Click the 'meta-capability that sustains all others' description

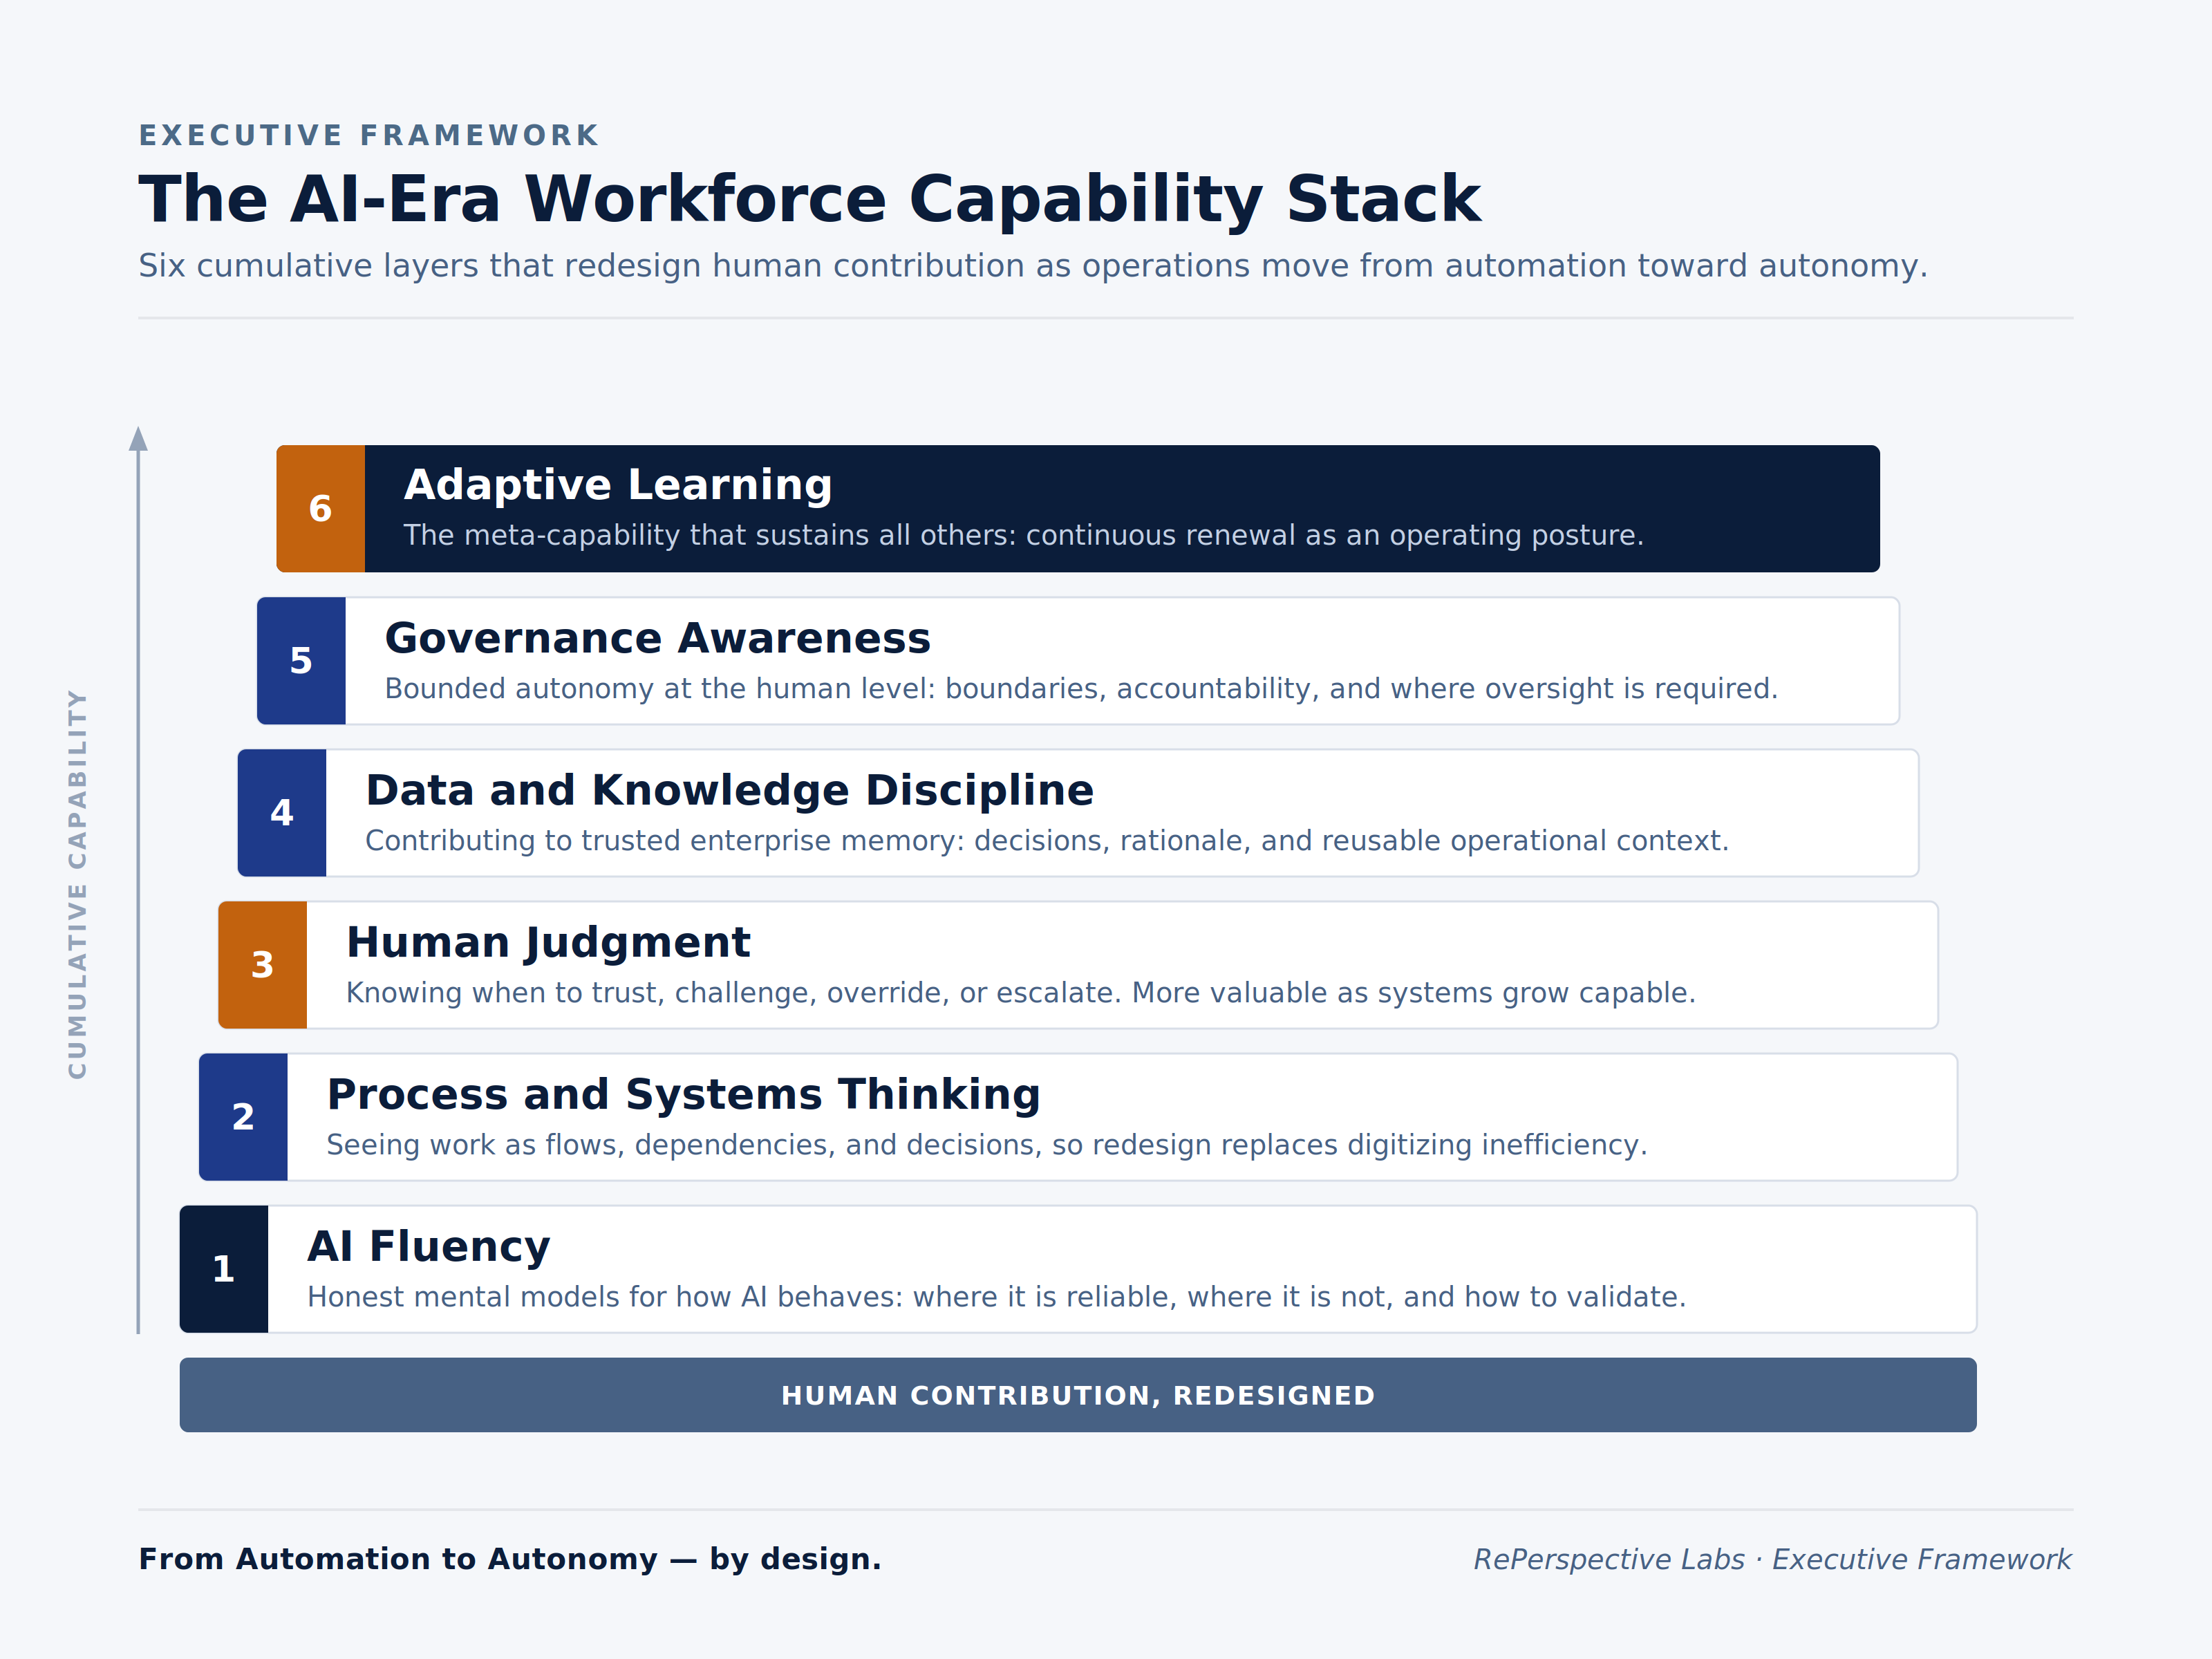click(1024, 536)
